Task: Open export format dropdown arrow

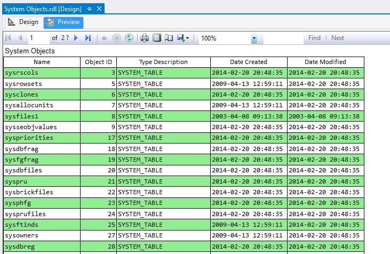Action: tap(188, 38)
